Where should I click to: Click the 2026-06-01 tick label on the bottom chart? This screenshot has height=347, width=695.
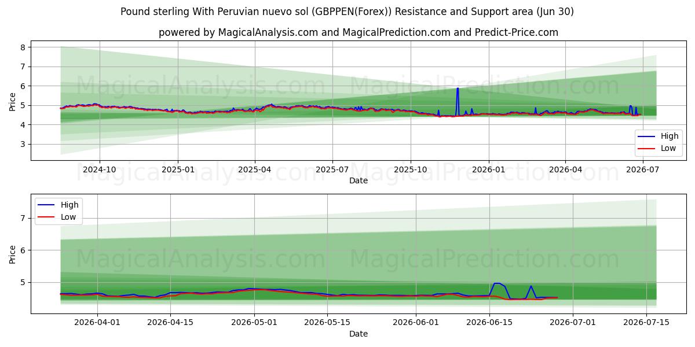[416, 323]
